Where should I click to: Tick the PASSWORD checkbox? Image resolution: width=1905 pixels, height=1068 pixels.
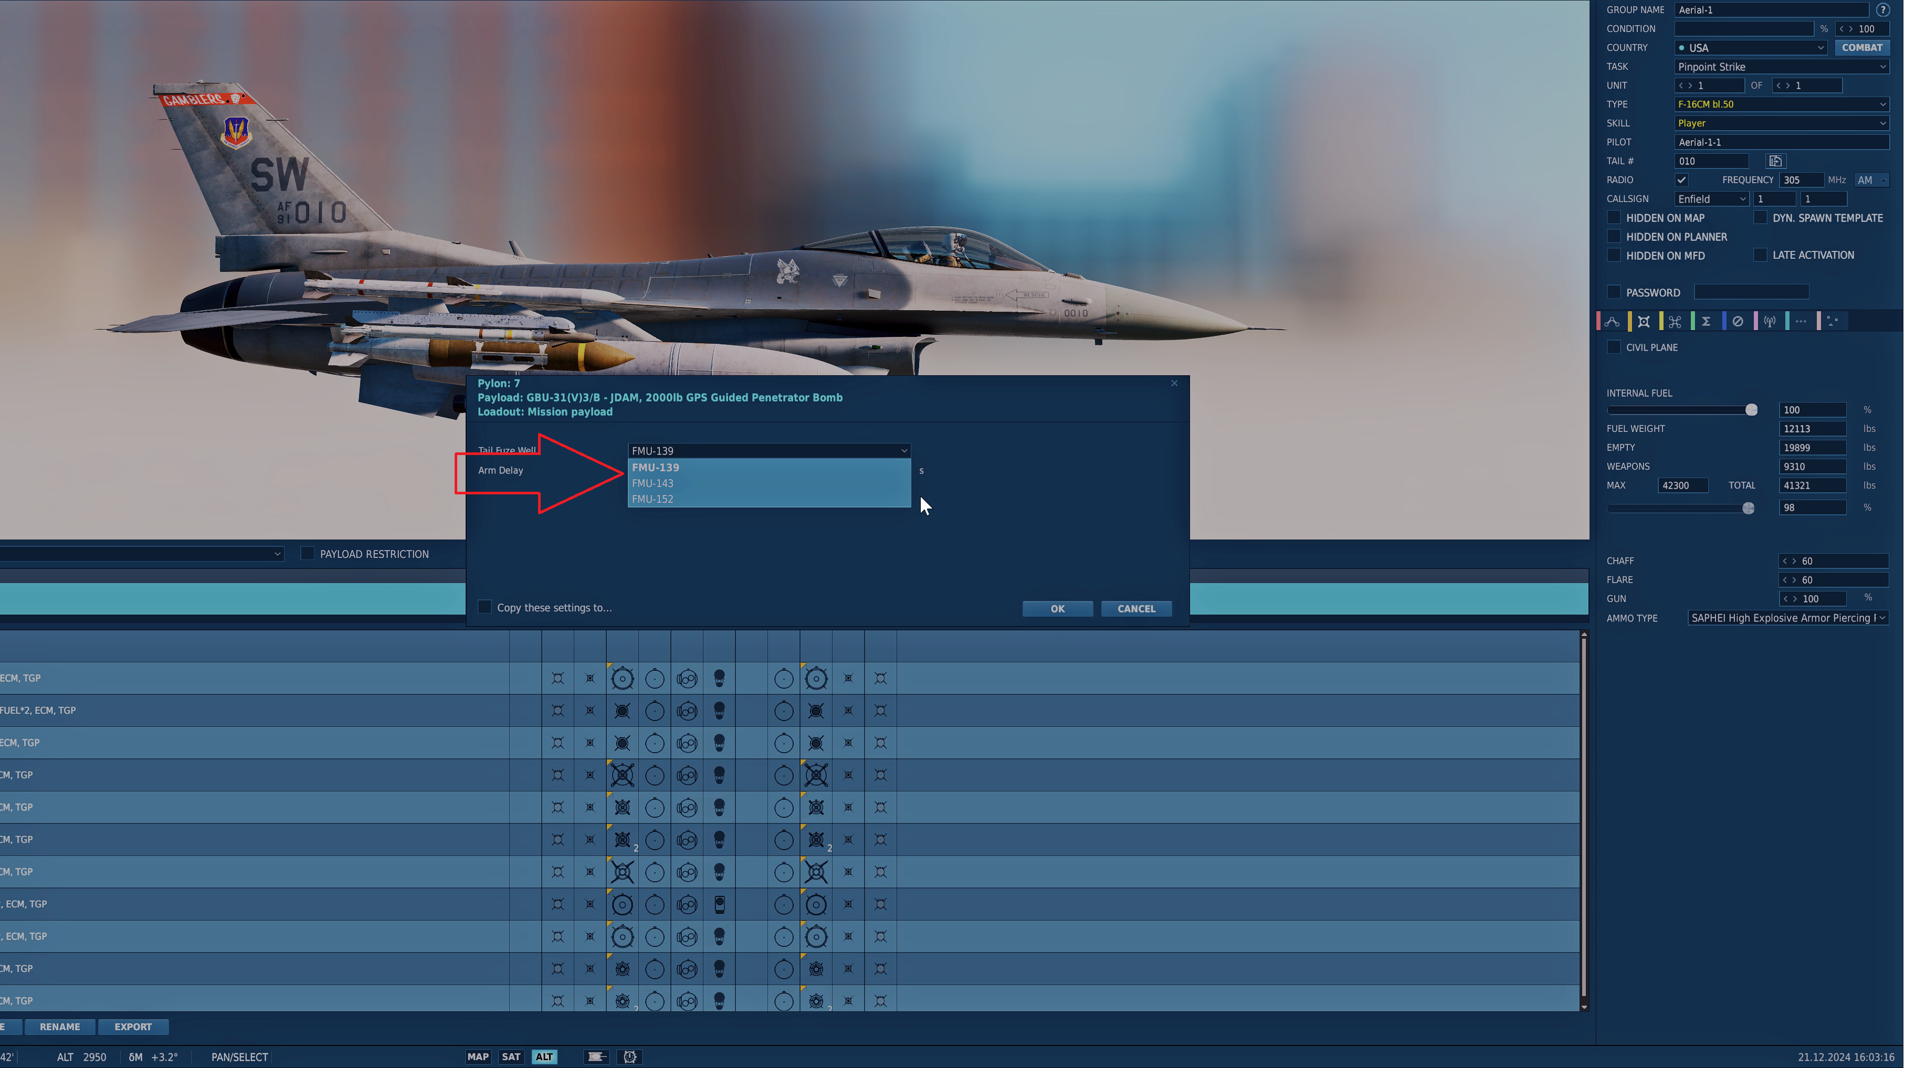(1614, 292)
